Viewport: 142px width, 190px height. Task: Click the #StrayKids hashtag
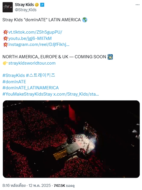click(13, 75)
